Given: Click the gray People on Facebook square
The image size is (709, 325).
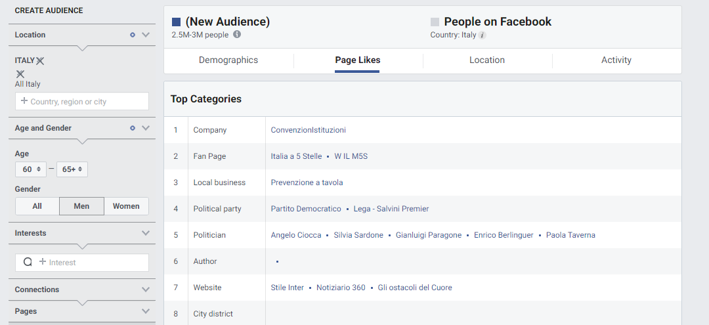Looking at the screenshot, I should [435, 22].
